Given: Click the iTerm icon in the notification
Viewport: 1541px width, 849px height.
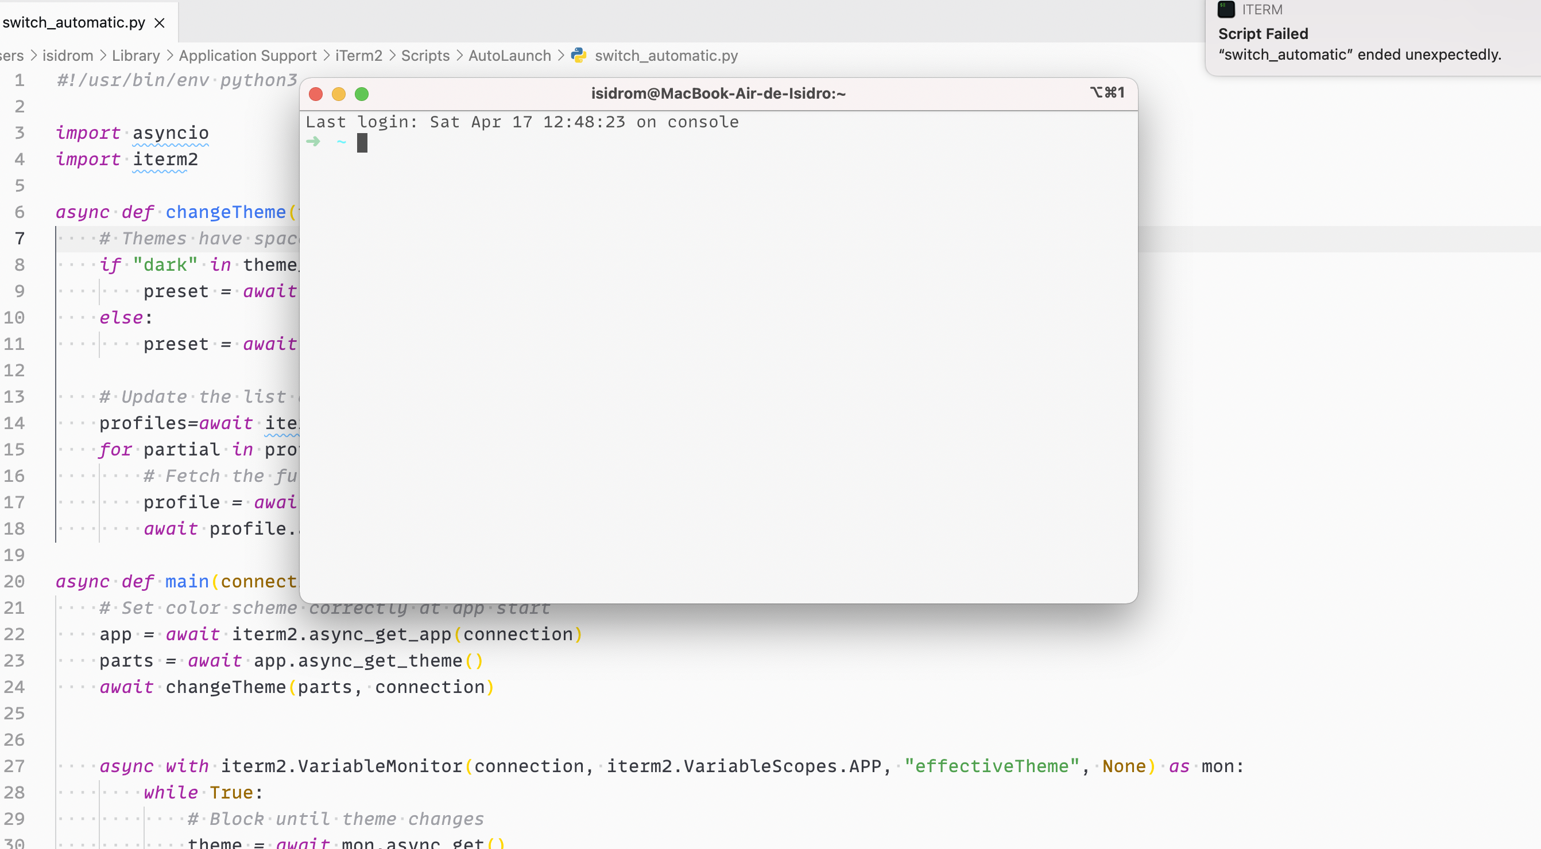Looking at the screenshot, I should click(1226, 10).
